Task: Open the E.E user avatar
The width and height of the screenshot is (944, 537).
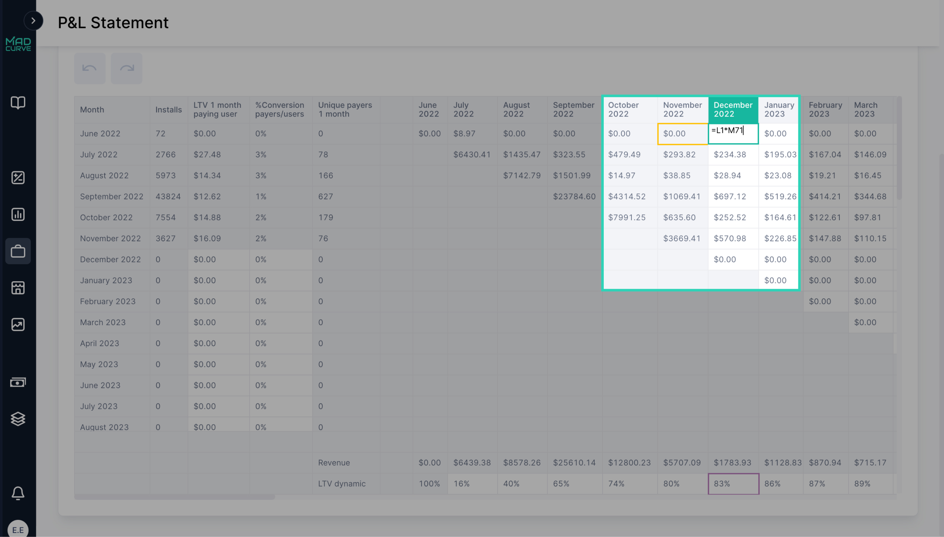Action: [18, 530]
